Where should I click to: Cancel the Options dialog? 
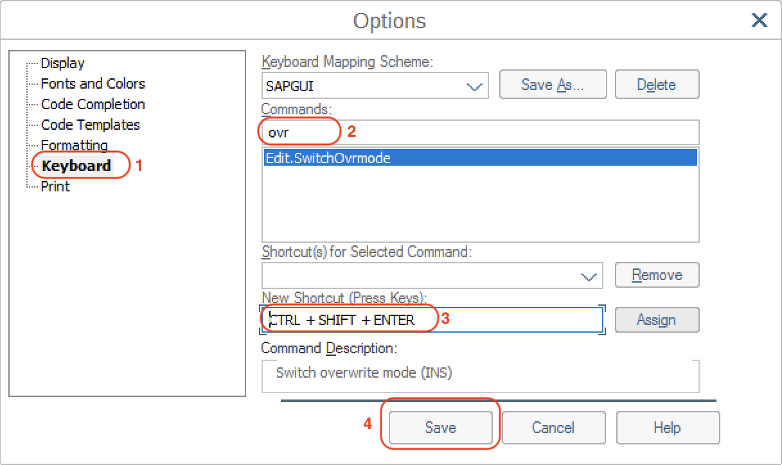(x=553, y=428)
